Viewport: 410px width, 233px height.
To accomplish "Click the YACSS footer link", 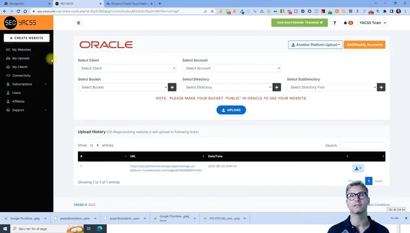I will click(x=79, y=205).
